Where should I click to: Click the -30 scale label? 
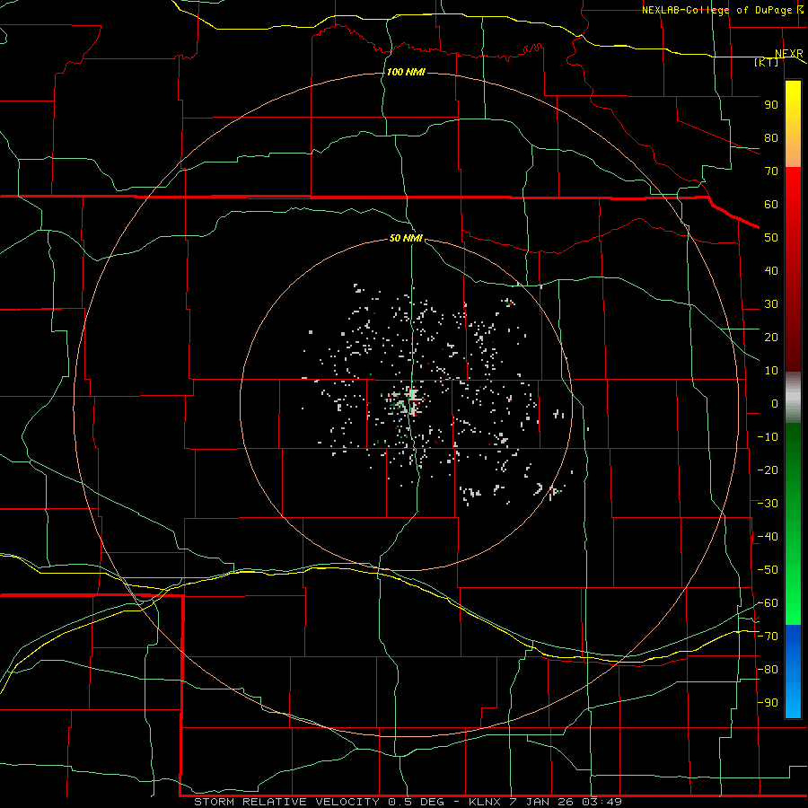click(768, 504)
